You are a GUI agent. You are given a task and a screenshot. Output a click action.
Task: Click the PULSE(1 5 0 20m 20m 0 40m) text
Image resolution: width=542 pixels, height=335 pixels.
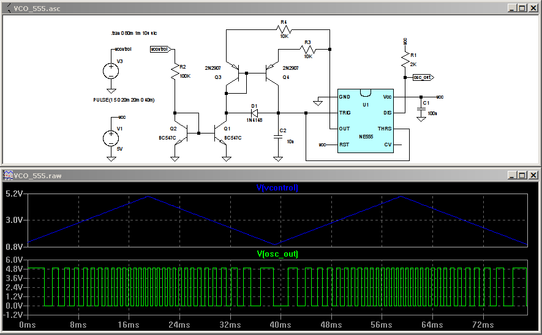coord(124,100)
